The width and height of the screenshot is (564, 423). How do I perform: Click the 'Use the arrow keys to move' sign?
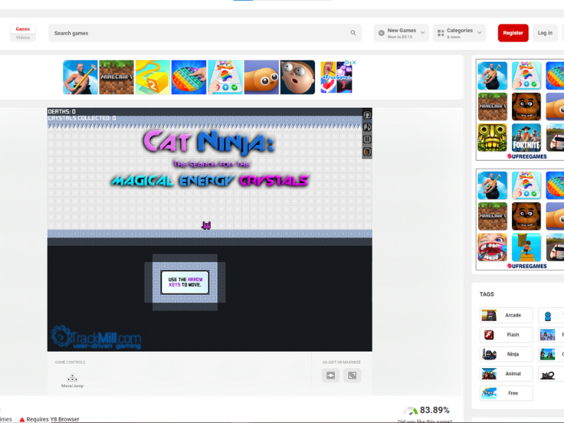(185, 283)
